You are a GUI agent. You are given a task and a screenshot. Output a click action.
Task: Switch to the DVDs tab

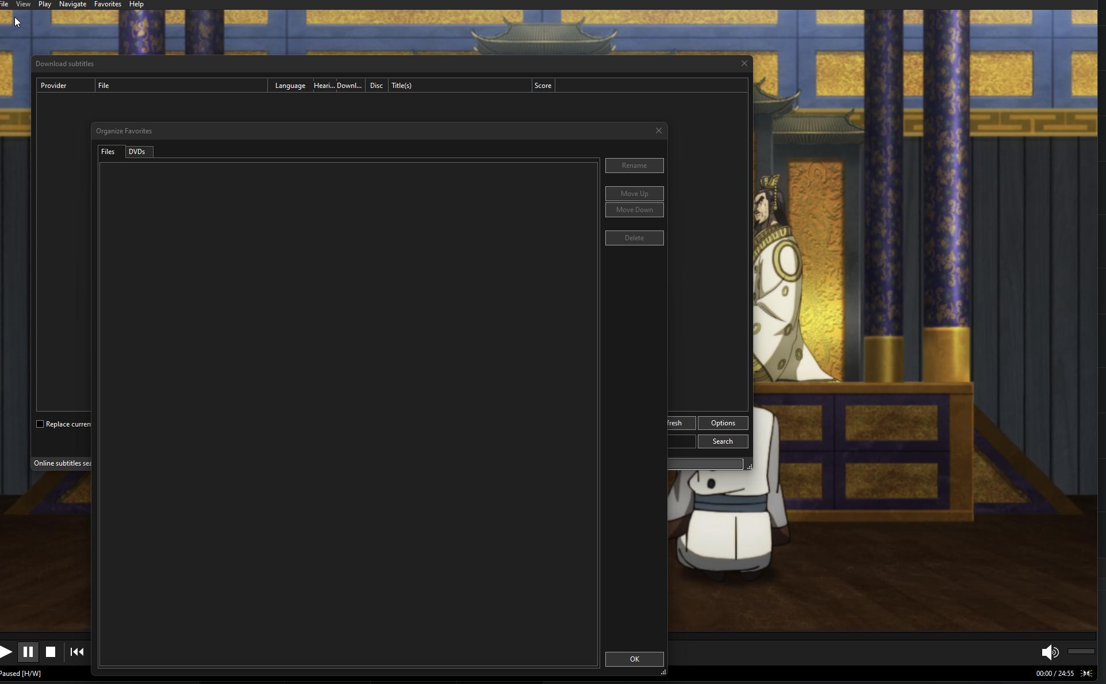pos(137,151)
